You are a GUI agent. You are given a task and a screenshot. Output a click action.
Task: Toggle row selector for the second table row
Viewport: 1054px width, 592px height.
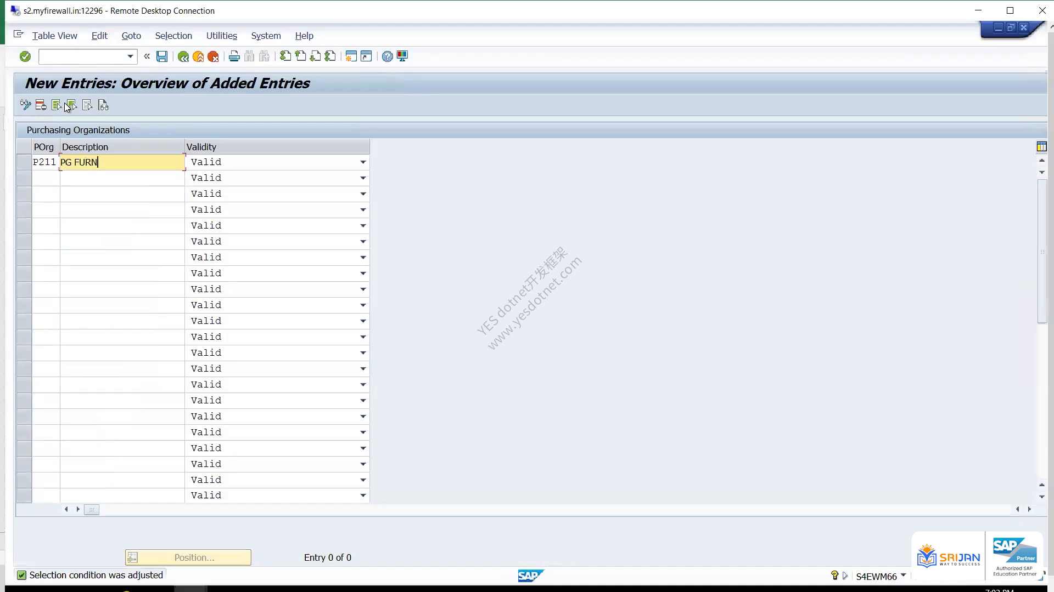click(24, 178)
